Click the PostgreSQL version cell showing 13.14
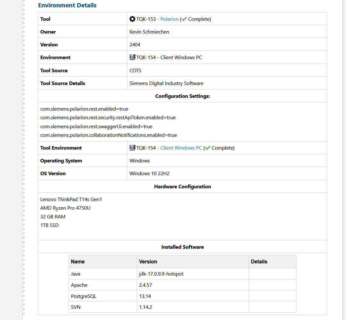The image size is (346, 320). pyautogui.click(x=145, y=296)
